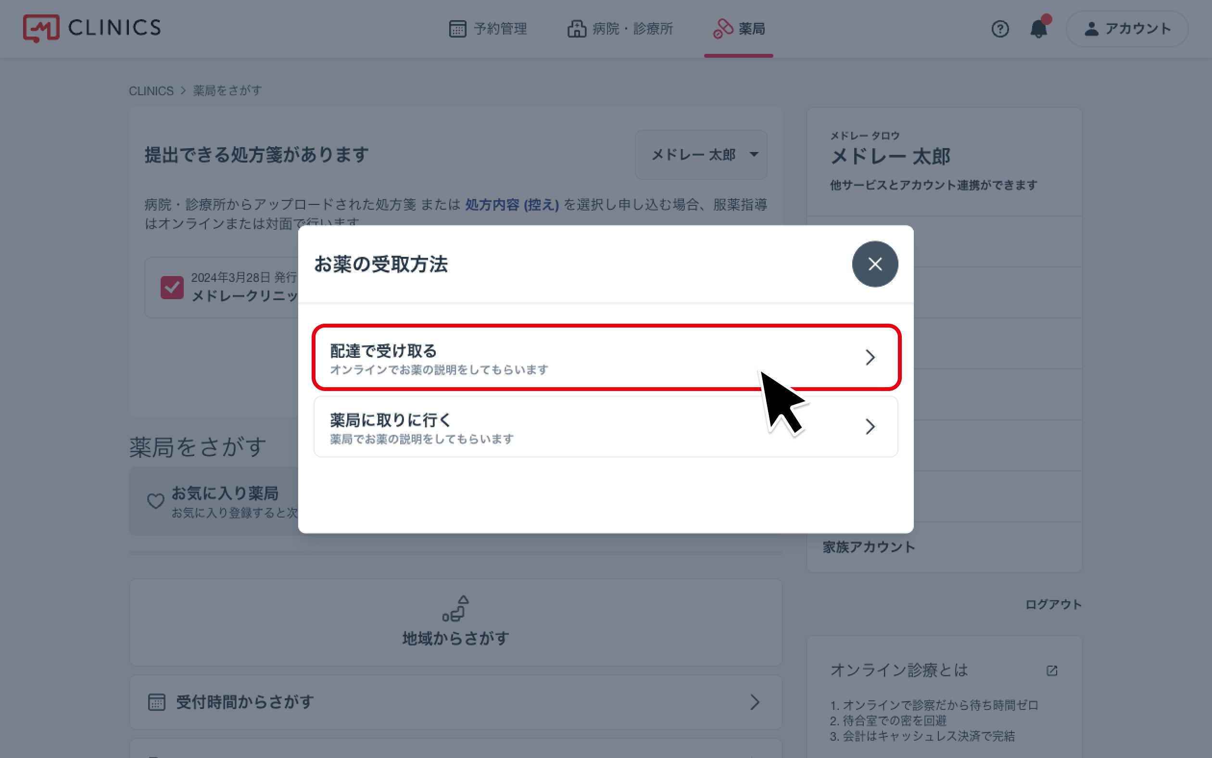The width and height of the screenshot is (1212, 758).
Task: Open 家族アカウント menu item
Action: coord(944,547)
